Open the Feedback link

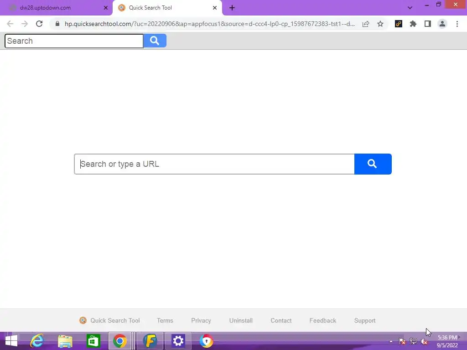point(322,320)
